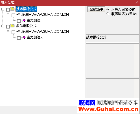
Task: Click the magenta cube icon beside 主力加速X
Action: [x=24, y=37]
